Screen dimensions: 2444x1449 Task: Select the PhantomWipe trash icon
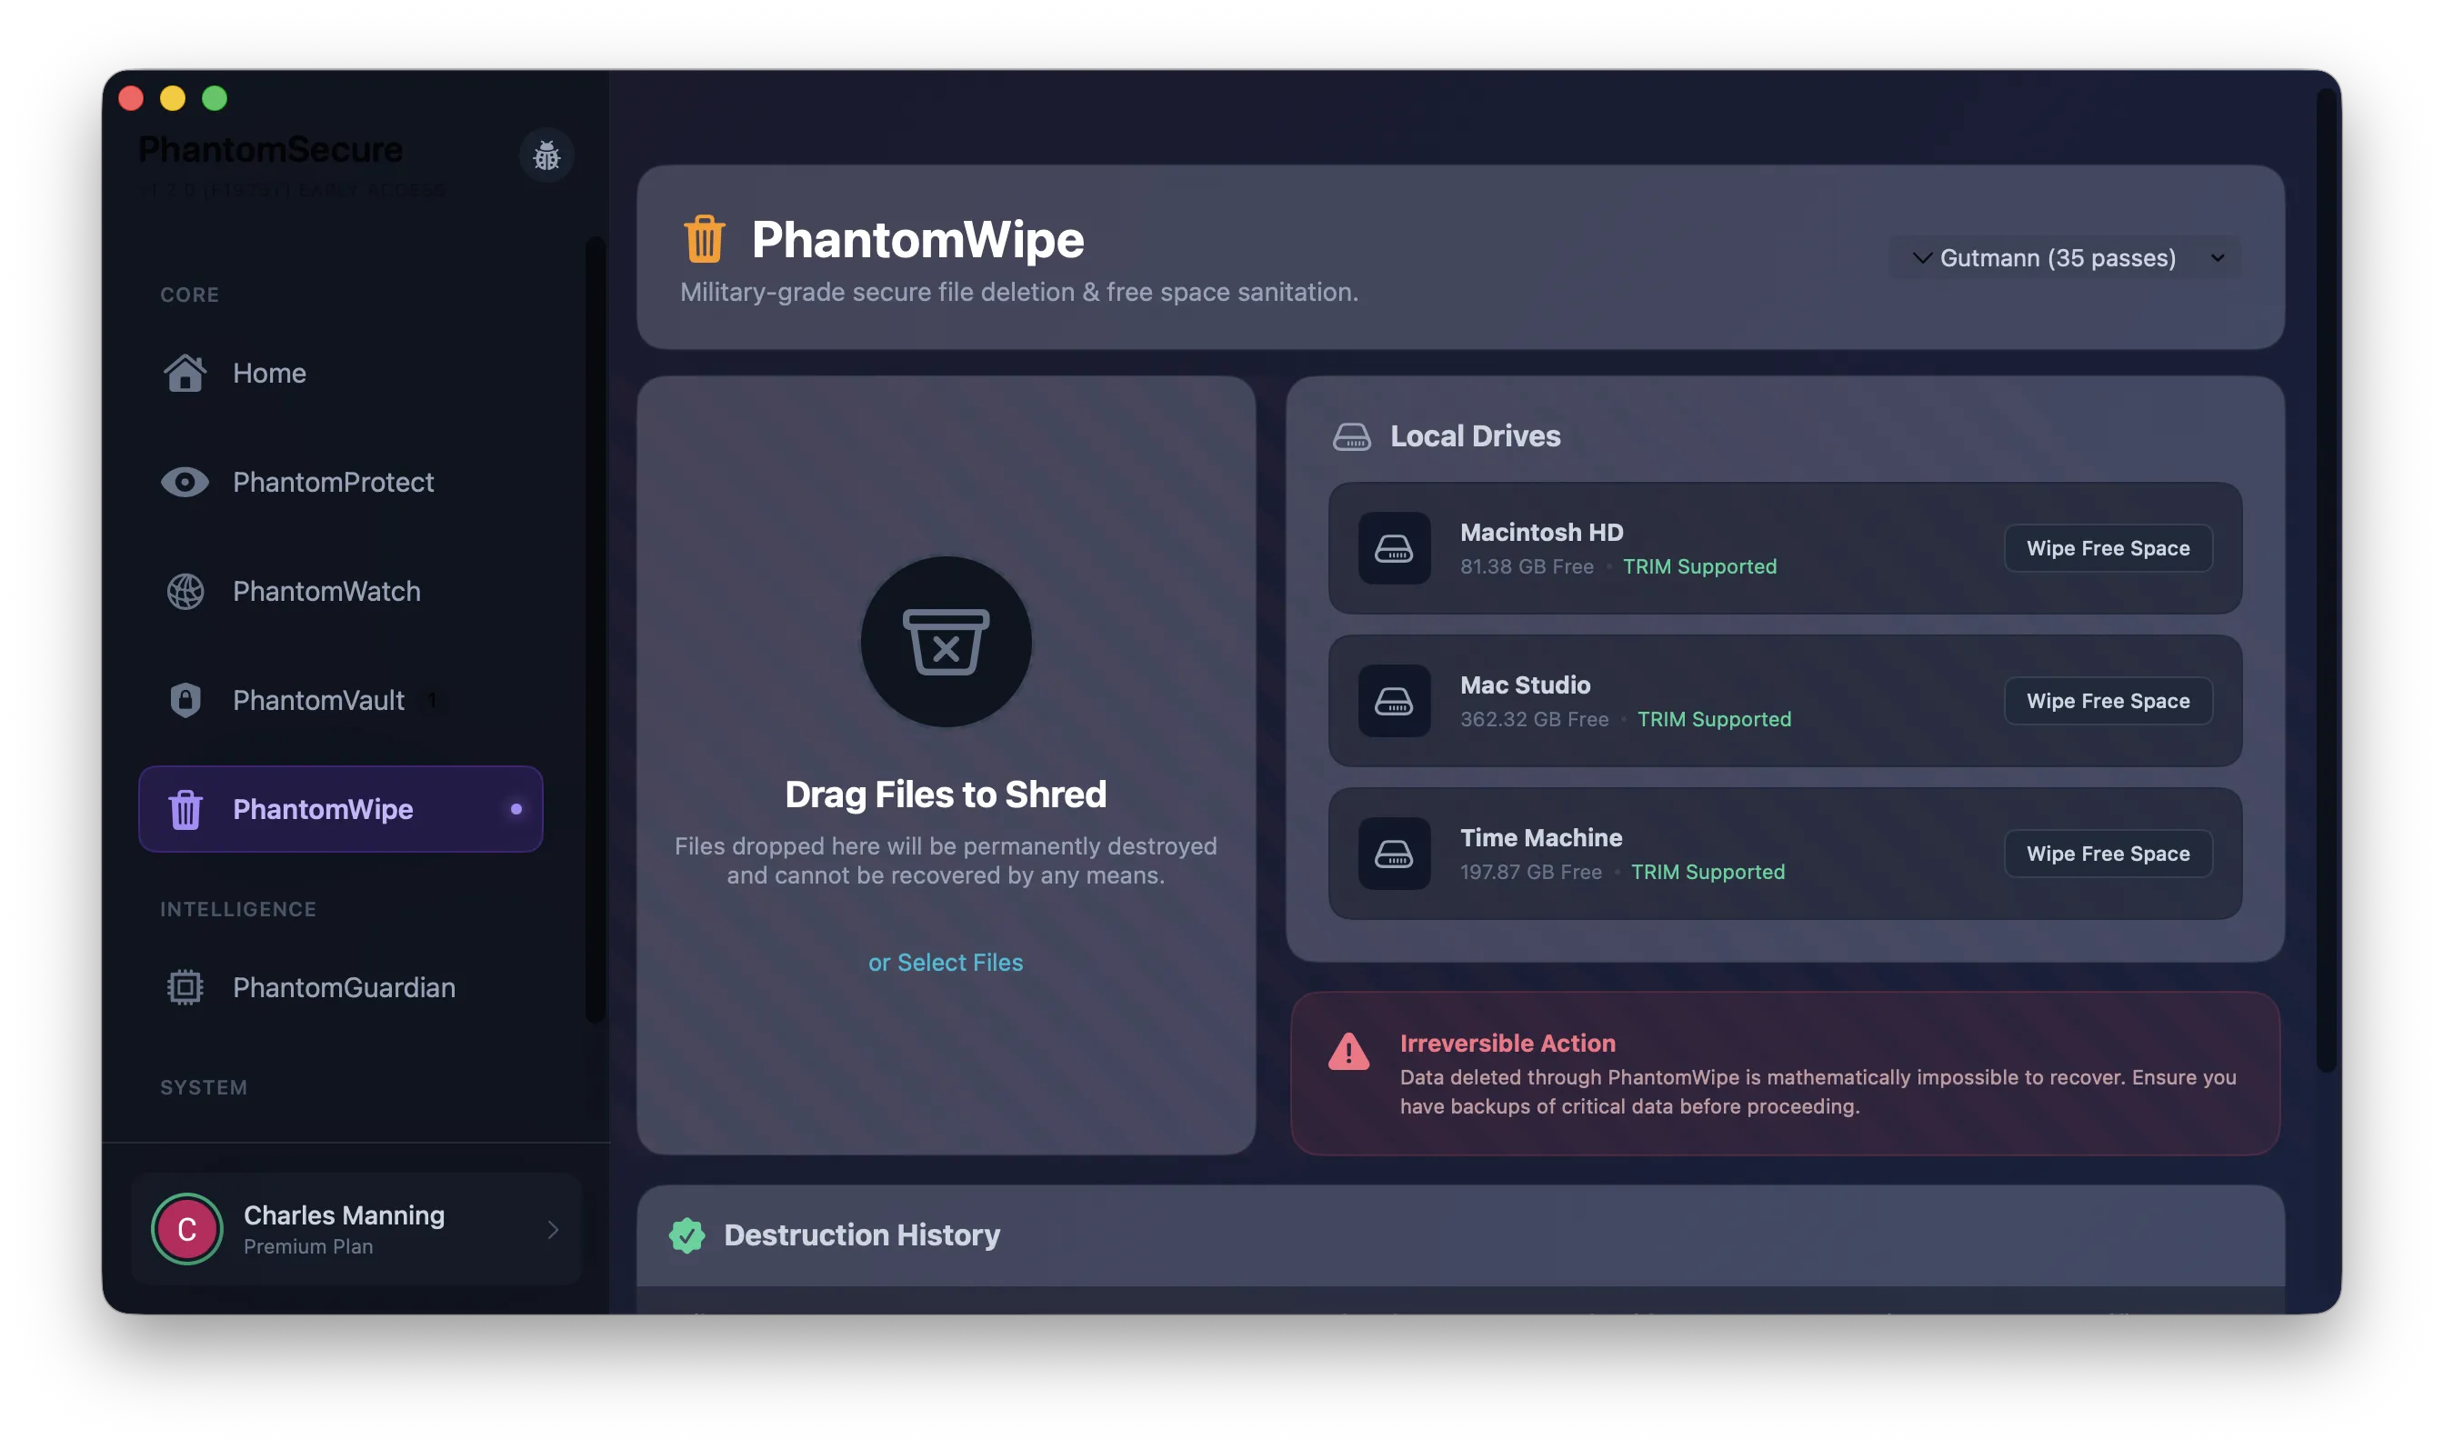(x=185, y=809)
